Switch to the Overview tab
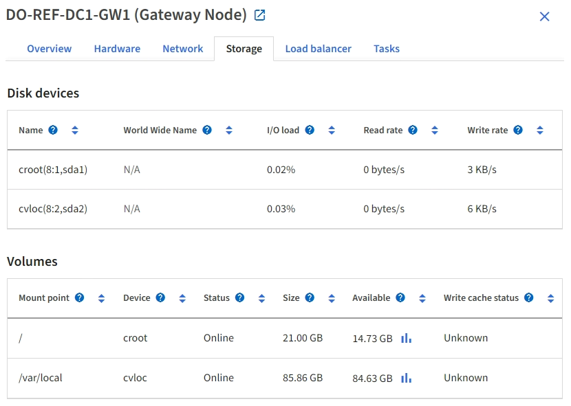 pos(49,49)
